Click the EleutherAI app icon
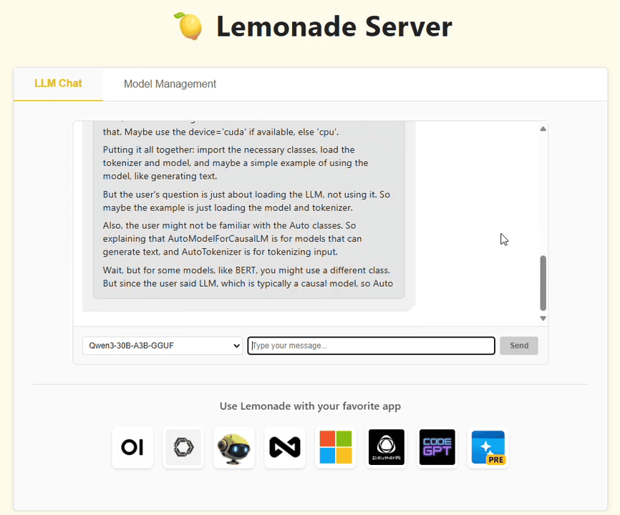The image size is (620, 515). click(x=387, y=448)
